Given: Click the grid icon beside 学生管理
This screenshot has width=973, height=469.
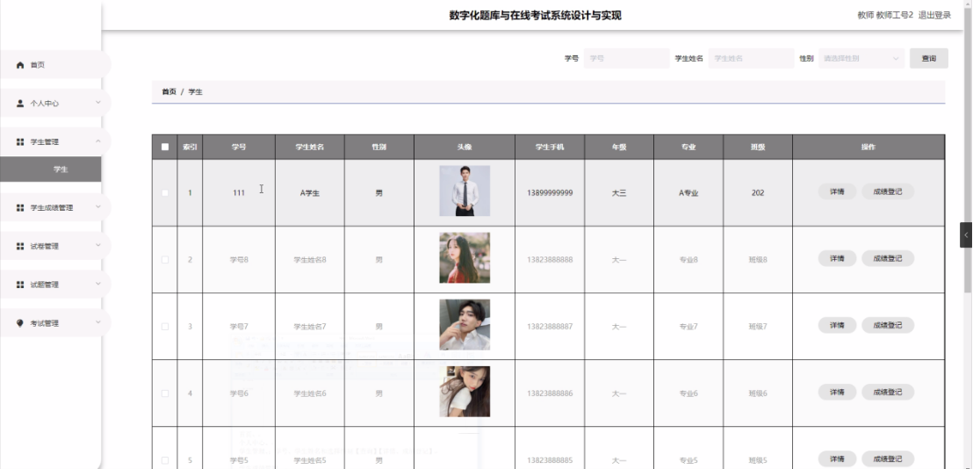Looking at the screenshot, I should [20, 142].
